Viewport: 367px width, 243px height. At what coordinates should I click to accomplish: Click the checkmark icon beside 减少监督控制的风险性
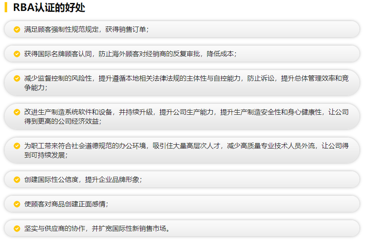[x=17, y=78]
